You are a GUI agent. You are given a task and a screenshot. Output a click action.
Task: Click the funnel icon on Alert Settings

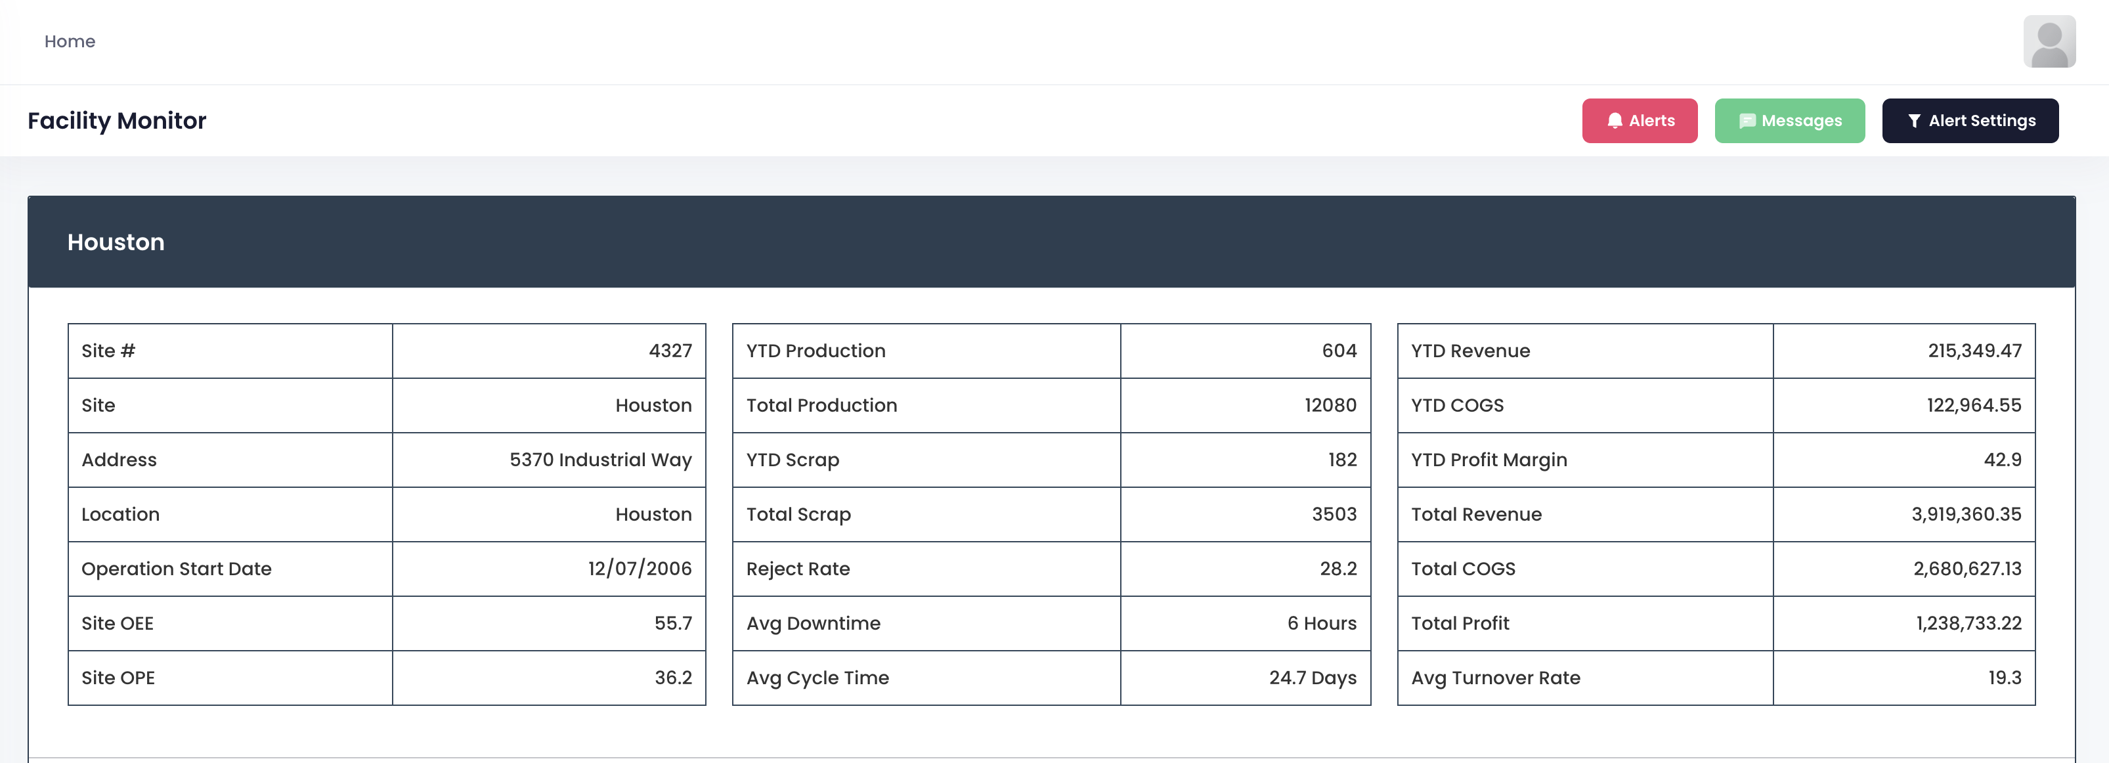pos(1914,121)
